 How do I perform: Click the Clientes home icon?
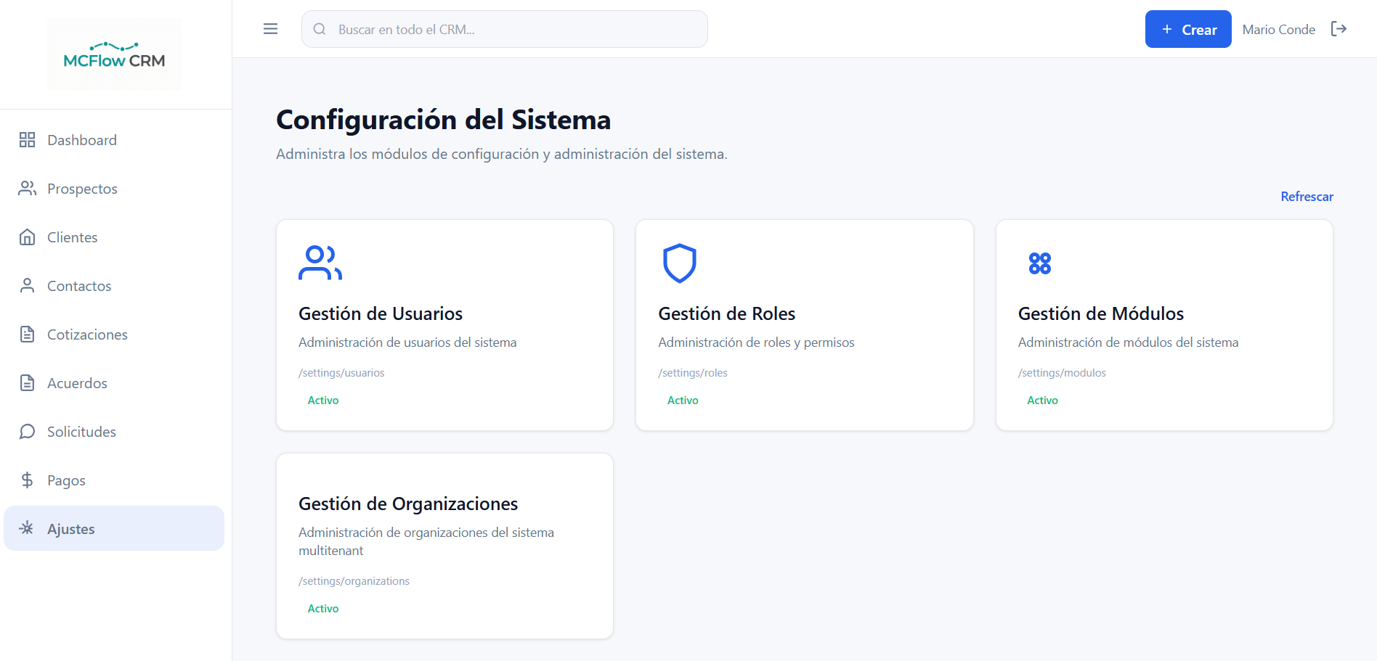coord(28,237)
